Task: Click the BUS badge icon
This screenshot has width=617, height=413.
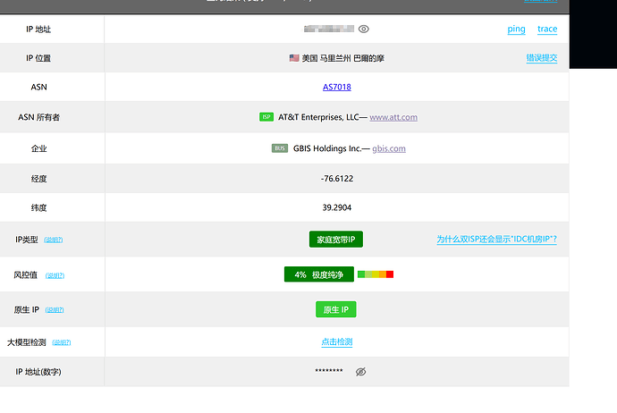Action: (280, 148)
